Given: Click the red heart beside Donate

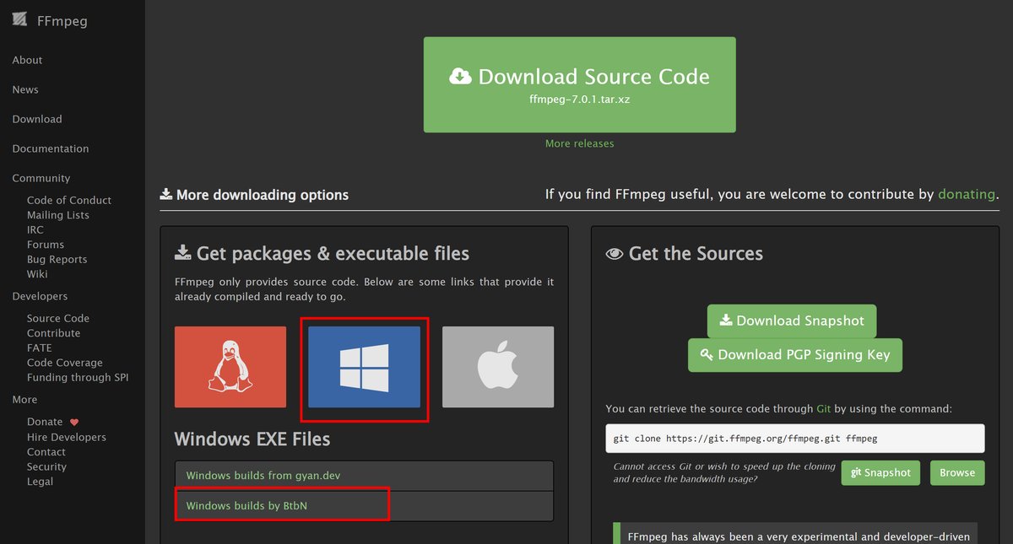Looking at the screenshot, I should pos(74,423).
